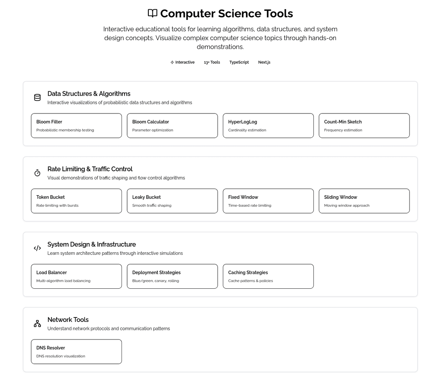Launch the Token Bucket rate limiter demo
This screenshot has height=376, width=442.
click(x=76, y=201)
